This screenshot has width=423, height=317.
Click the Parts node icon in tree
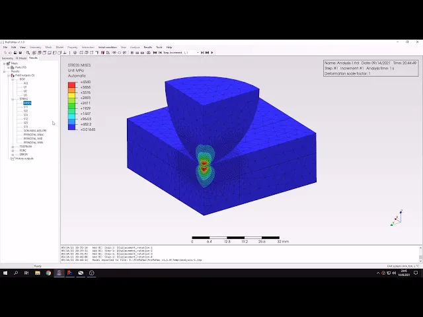point(13,67)
